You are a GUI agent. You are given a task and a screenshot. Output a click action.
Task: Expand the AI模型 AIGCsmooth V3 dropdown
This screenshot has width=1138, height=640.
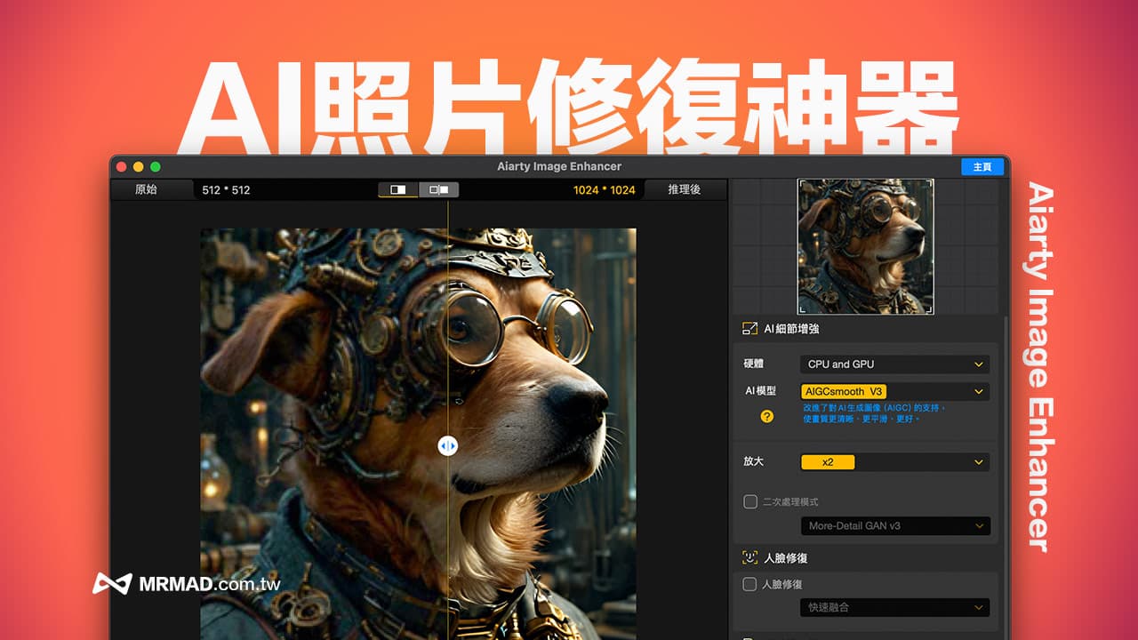click(894, 391)
